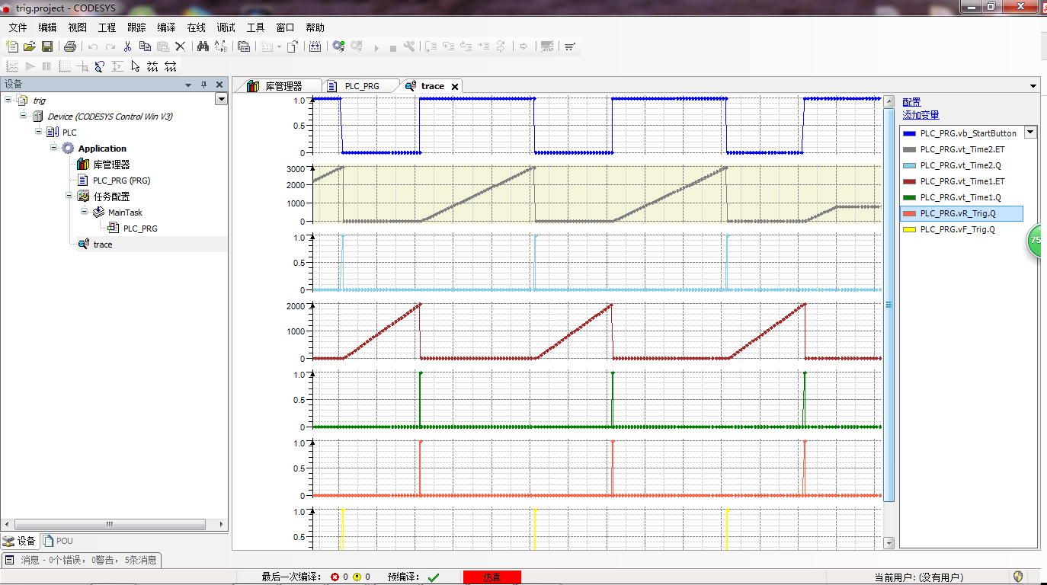1047x585 pixels.
Task: Collapse the Application tree node
Action: click(x=55, y=148)
